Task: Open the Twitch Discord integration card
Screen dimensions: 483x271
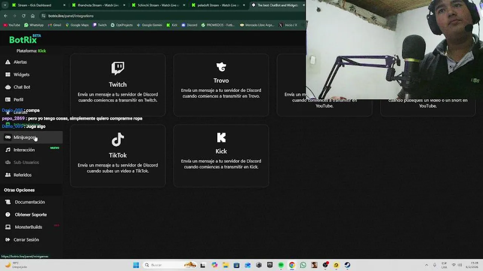Action: [x=118, y=85]
